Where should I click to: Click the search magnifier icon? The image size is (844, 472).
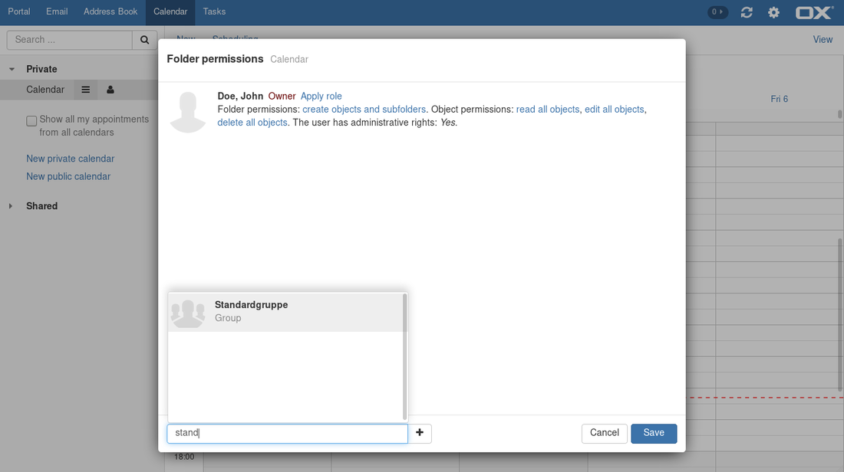(144, 40)
